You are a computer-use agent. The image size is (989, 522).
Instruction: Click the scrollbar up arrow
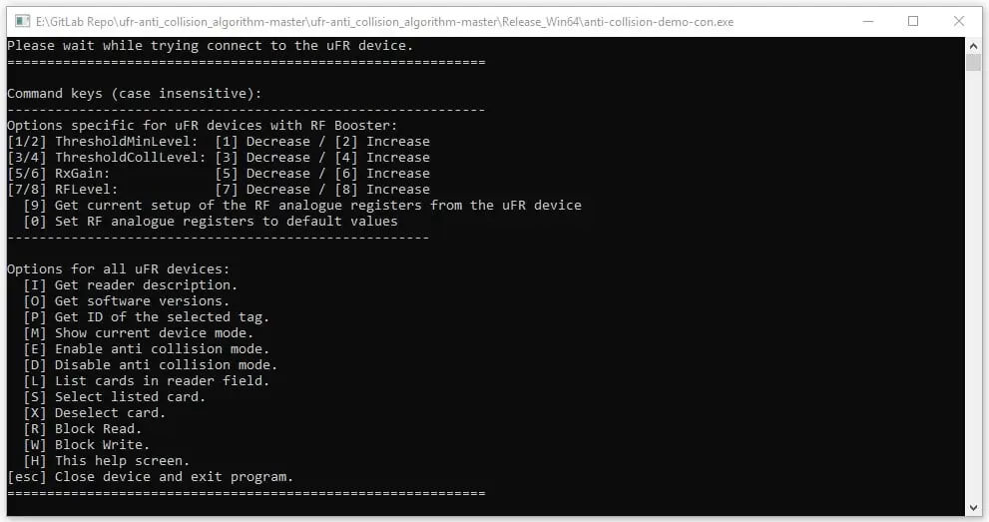point(973,45)
